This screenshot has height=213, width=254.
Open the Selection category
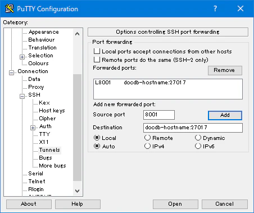coord(40,56)
